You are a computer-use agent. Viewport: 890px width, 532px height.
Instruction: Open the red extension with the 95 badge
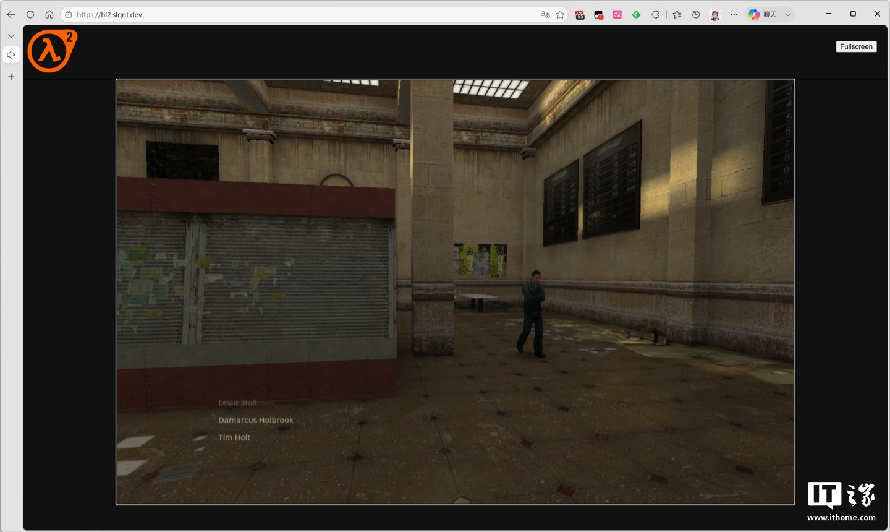(580, 14)
